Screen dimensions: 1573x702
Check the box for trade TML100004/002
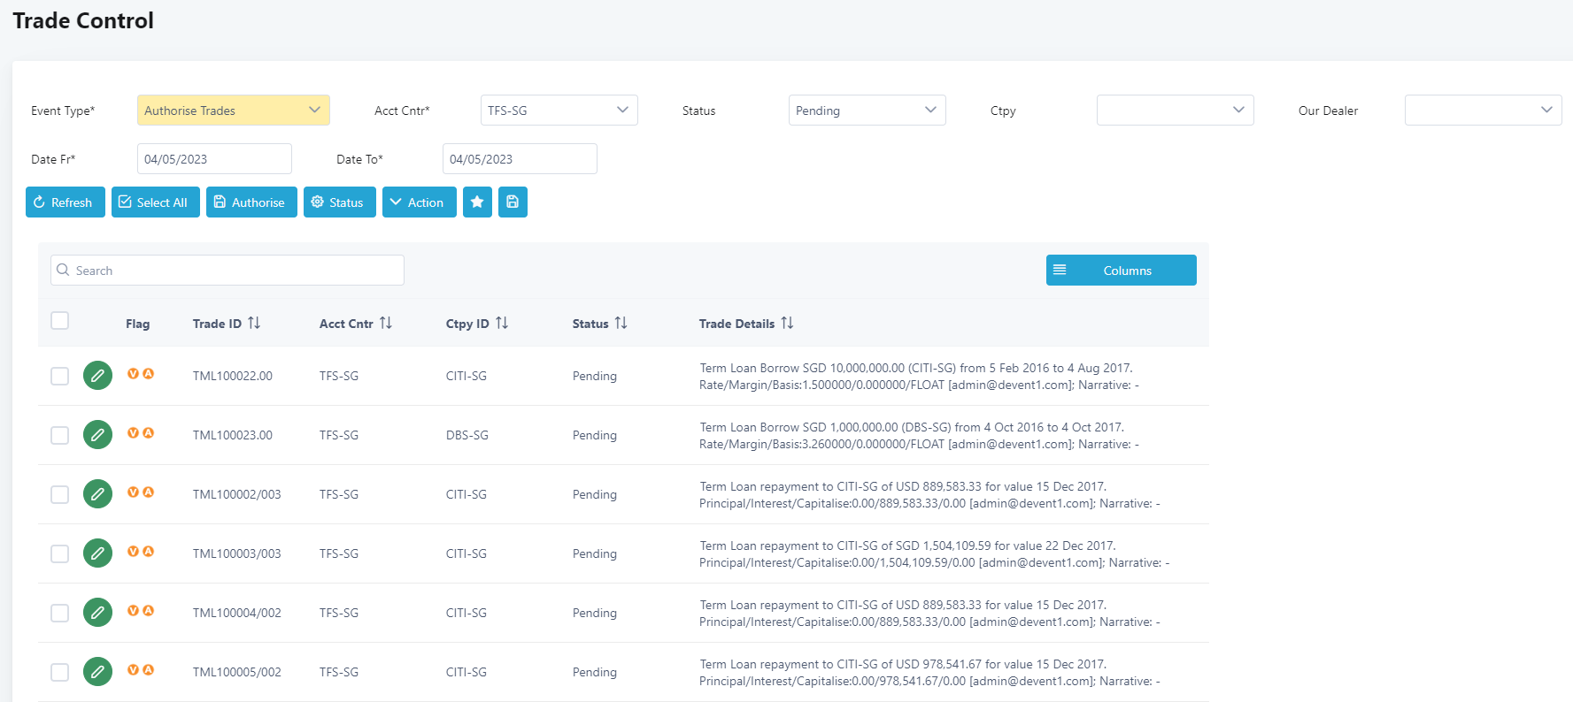[59, 613]
